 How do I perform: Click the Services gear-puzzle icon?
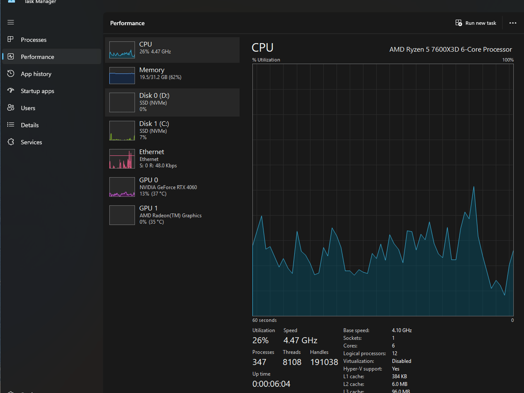tap(10, 142)
